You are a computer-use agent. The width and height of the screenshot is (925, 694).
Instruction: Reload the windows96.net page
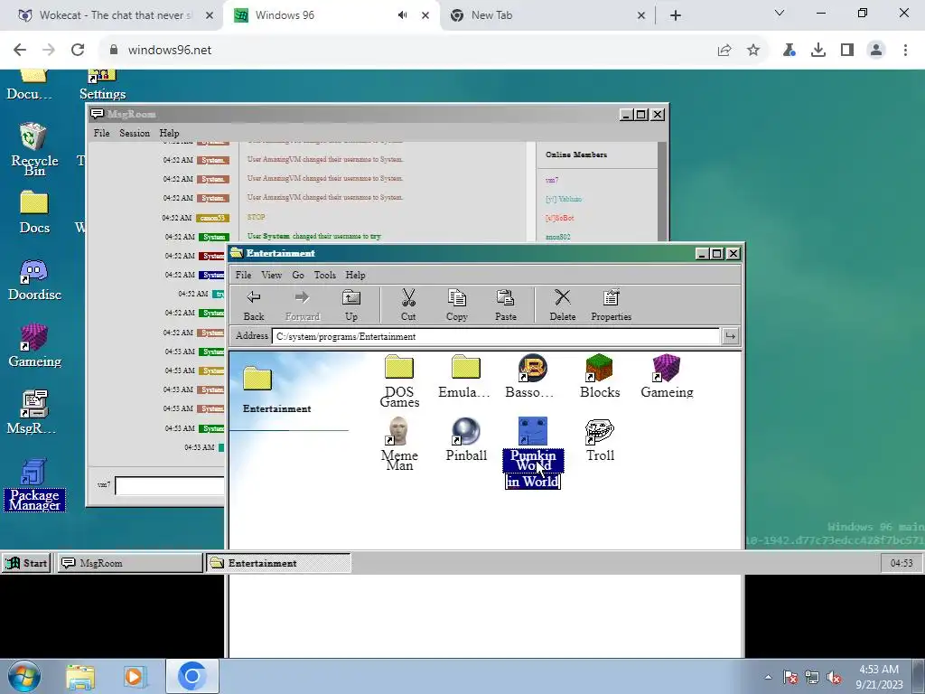78,51
